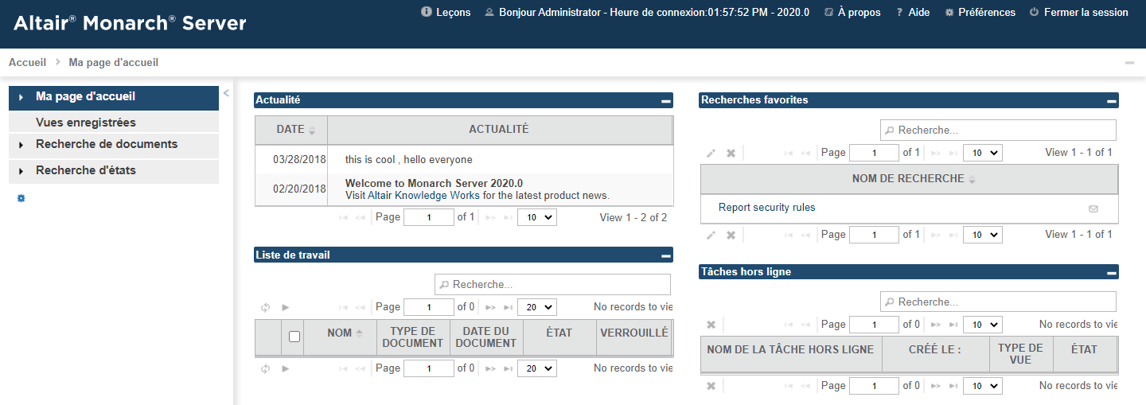Screen dimensions: 1146x405
Task: Select Ma page d'accueil in the sidebar
Action: (x=114, y=98)
